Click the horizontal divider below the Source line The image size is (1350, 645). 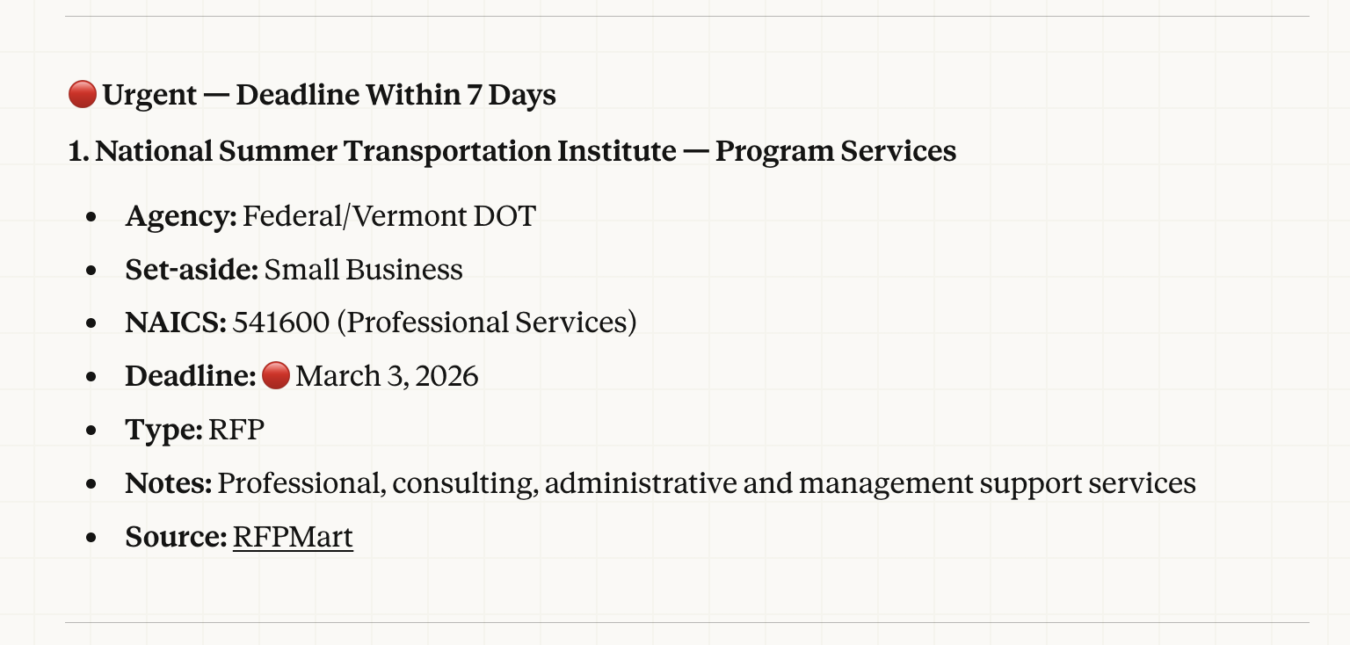click(686, 622)
